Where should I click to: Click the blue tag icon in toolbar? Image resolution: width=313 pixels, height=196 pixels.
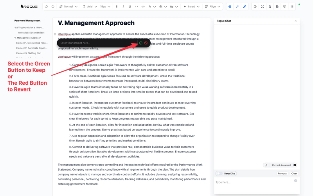[x=230, y=7]
